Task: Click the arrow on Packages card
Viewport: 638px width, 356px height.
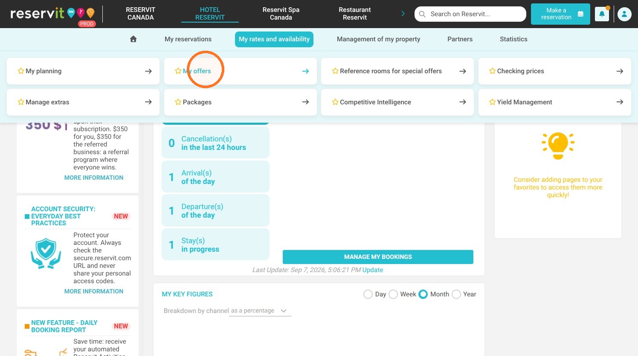Action: [x=305, y=102]
